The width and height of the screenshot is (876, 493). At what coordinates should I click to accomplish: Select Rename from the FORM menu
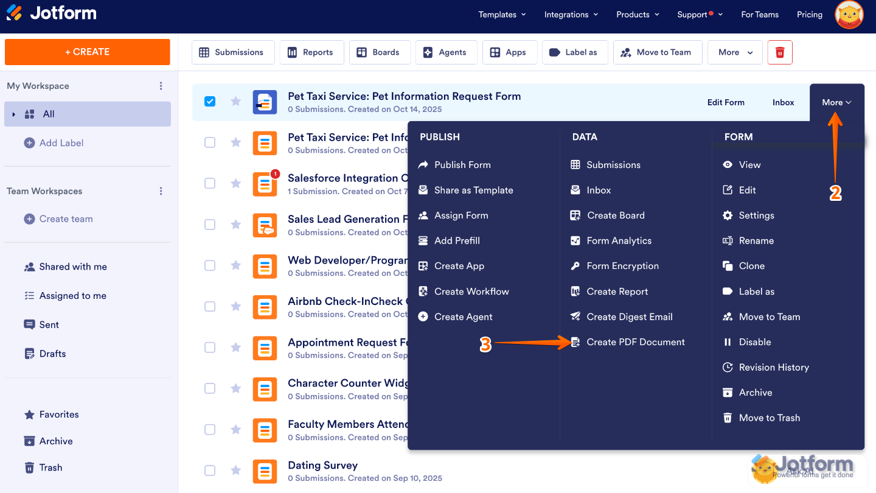point(756,240)
